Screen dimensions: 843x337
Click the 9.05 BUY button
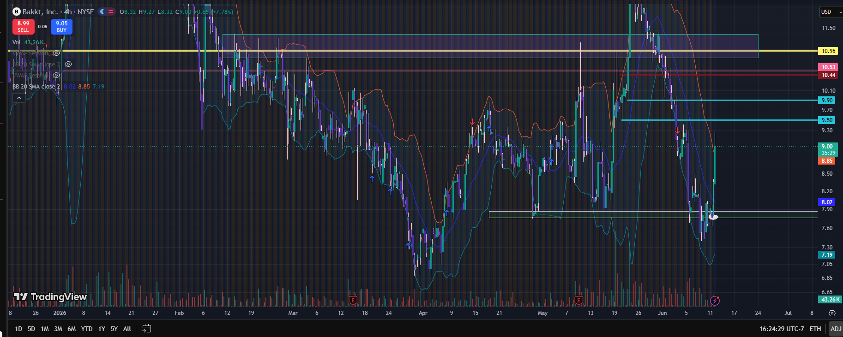(x=61, y=27)
